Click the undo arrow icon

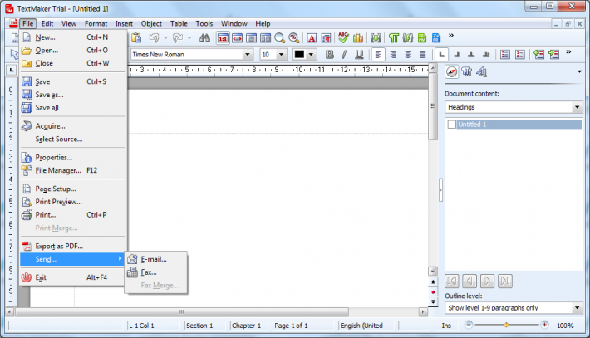tap(154, 37)
